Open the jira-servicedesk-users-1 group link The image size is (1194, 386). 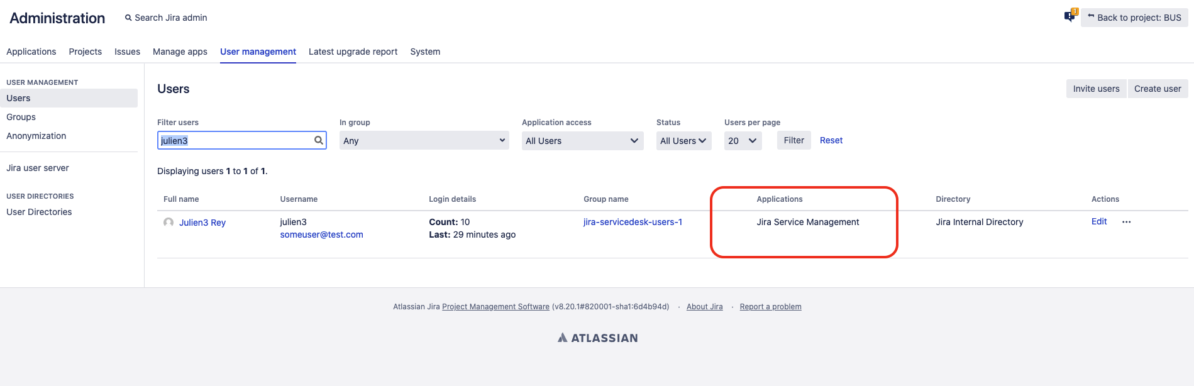point(633,222)
